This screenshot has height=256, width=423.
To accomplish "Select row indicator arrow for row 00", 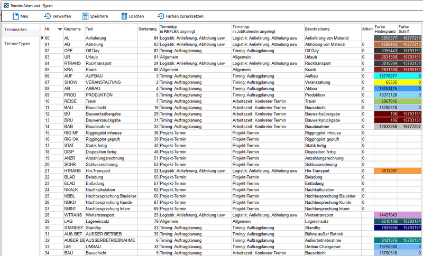I will coord(42,38).
